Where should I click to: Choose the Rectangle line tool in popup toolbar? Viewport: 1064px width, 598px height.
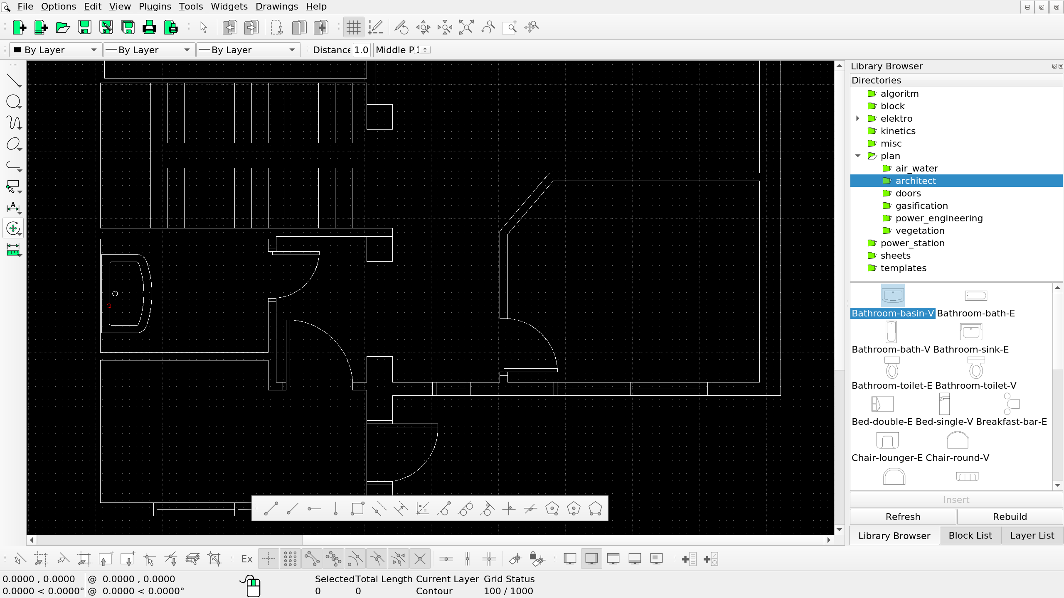click(x=357, y=508)
